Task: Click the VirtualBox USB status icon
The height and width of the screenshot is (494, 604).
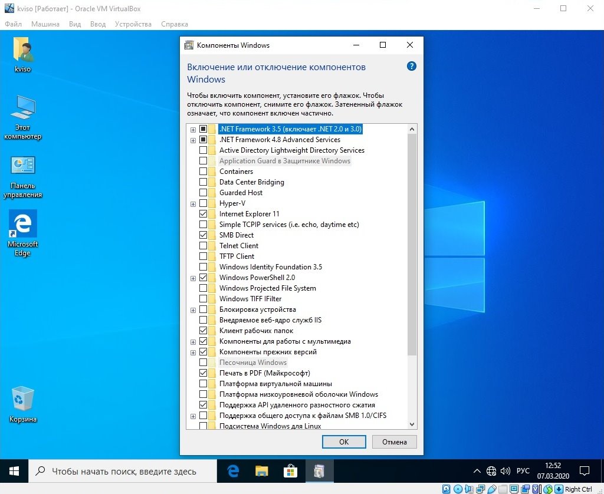Action: coord(491,489)
